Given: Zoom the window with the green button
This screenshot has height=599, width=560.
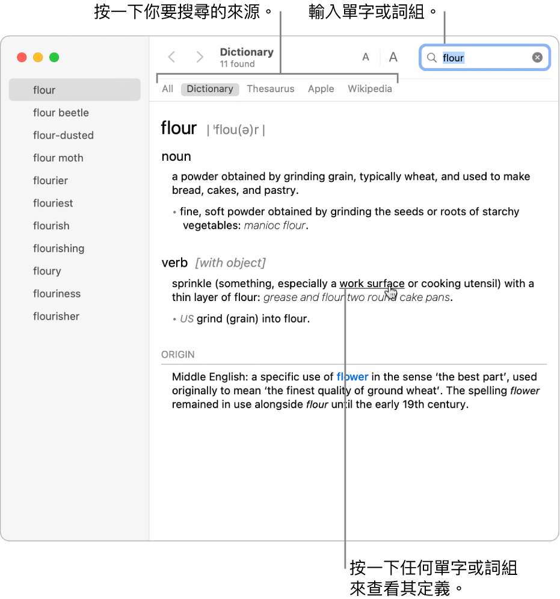Looking at the screenshot, I should coord(54,57).
